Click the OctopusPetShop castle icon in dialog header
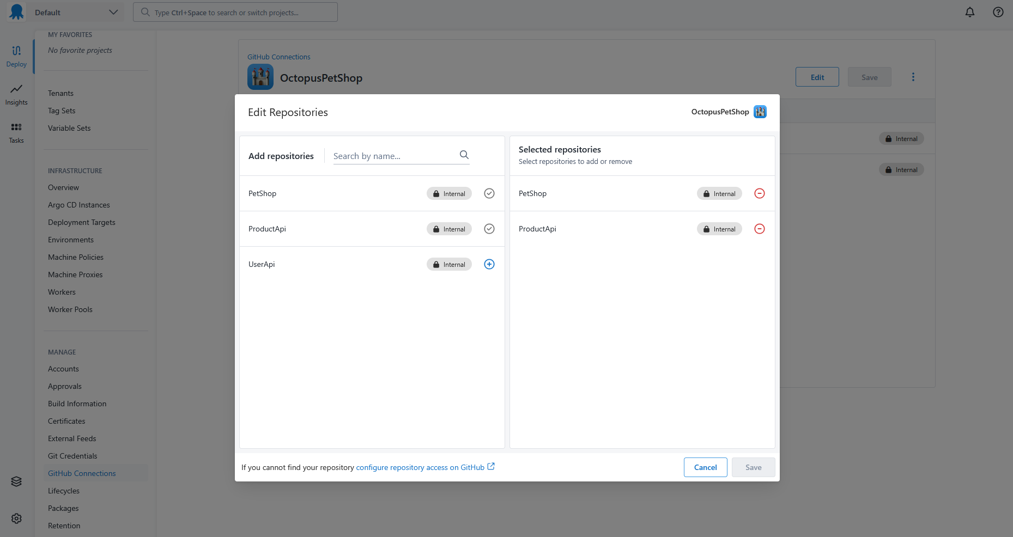Image resolution: width=1013 pixels, height=537 pixels. point(760,112)
